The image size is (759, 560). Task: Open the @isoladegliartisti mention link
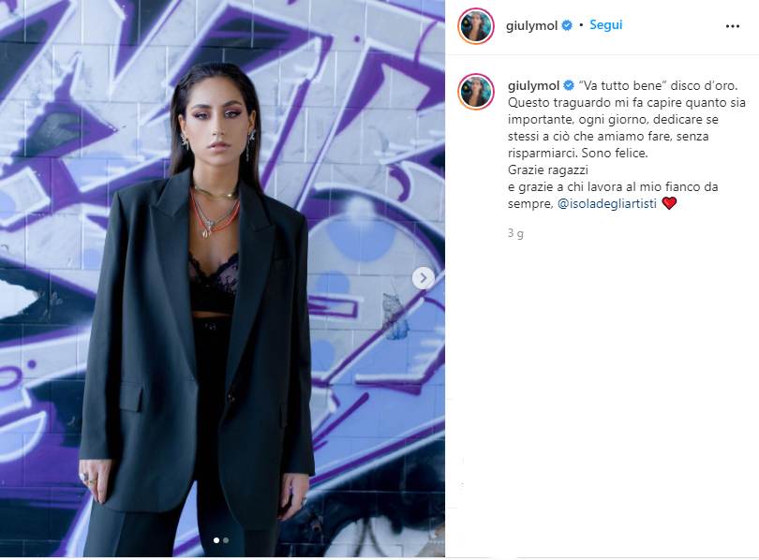point(607,203)
